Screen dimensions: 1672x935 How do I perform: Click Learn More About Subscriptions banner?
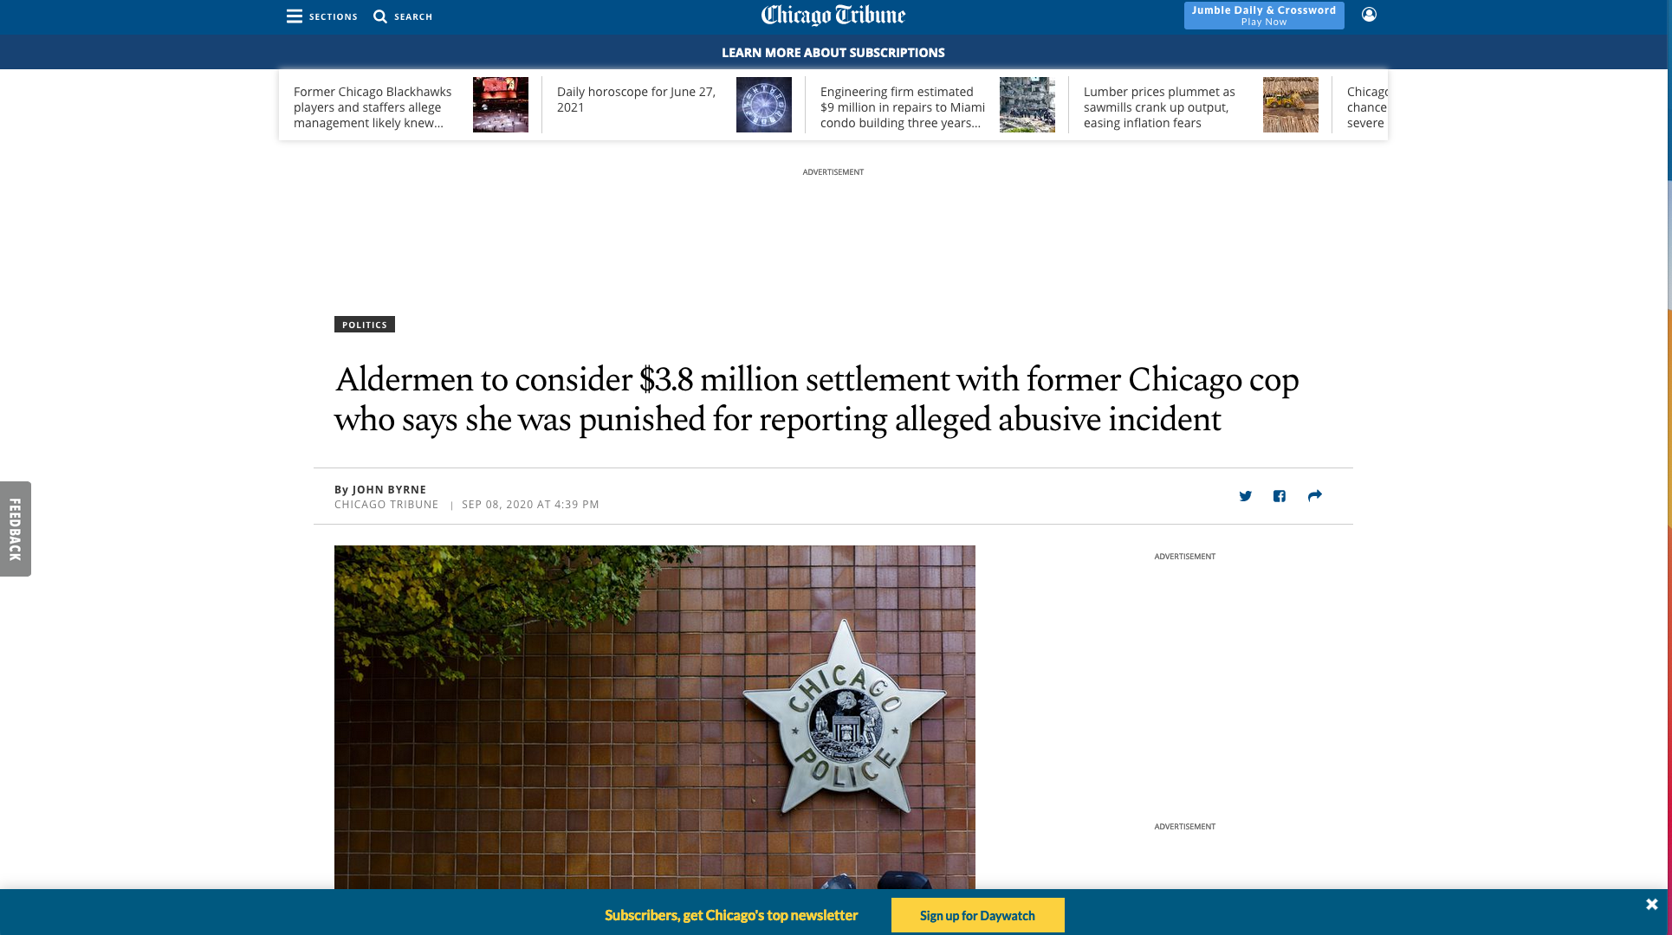pos(833,53)
